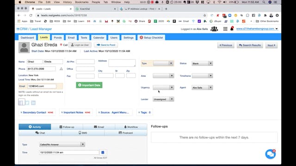This screenshot has width=296, height=166.
Task: Switch to the Users tab
Action: [114, 38]
